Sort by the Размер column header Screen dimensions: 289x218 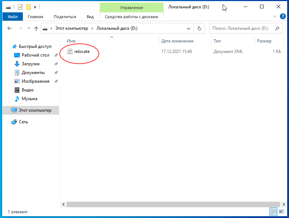point(269,41)
